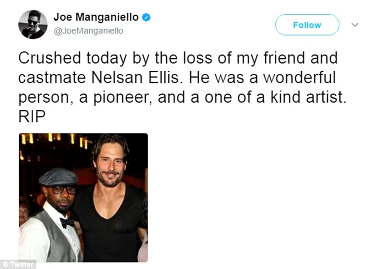373x269 pixels.
Task: Click the first line starting with Crushed today
Action: tap(178, 58)
